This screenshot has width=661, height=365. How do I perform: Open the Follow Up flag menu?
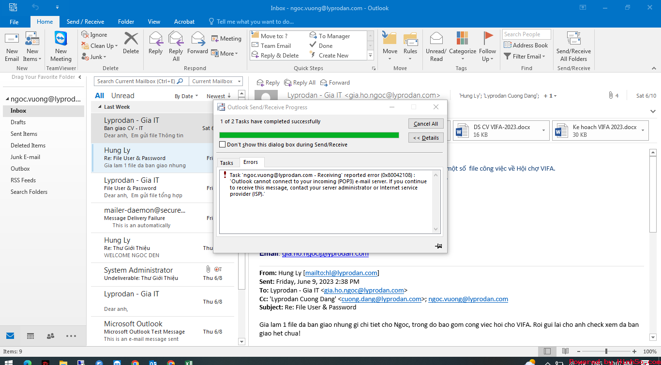click(488, 46)
